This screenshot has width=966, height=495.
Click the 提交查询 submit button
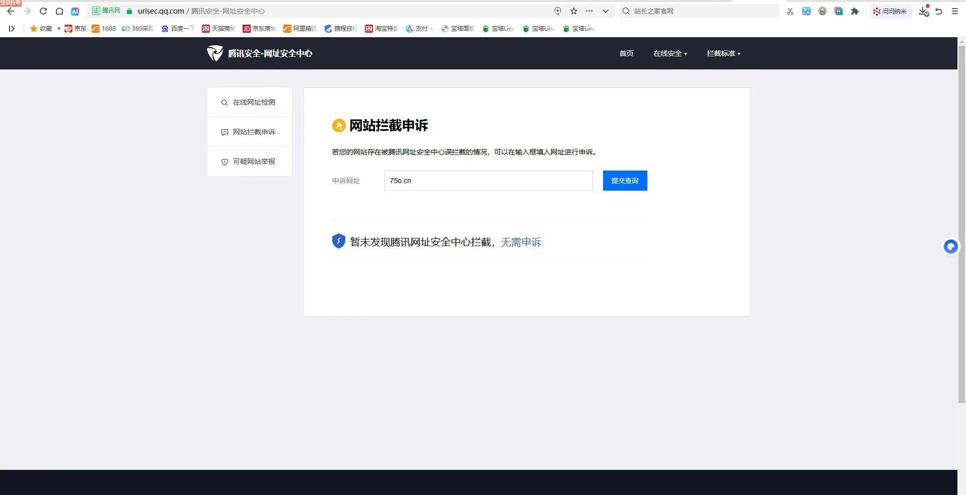pos(625,181)
